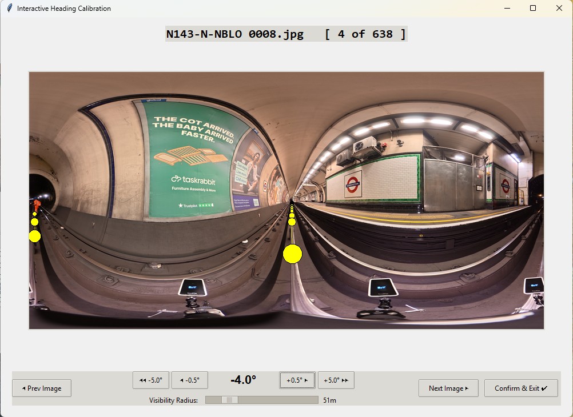The height and width of the screenshot is (417, 573).
Task: Advance with Next Image button
Action: point(448,388)
